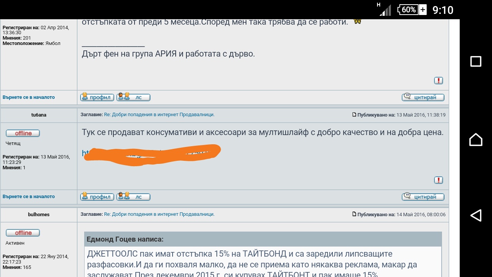Click report icon above the first 'профил' button
The height and width of the screenshot is (277, 492).
[x=438, y=80]
